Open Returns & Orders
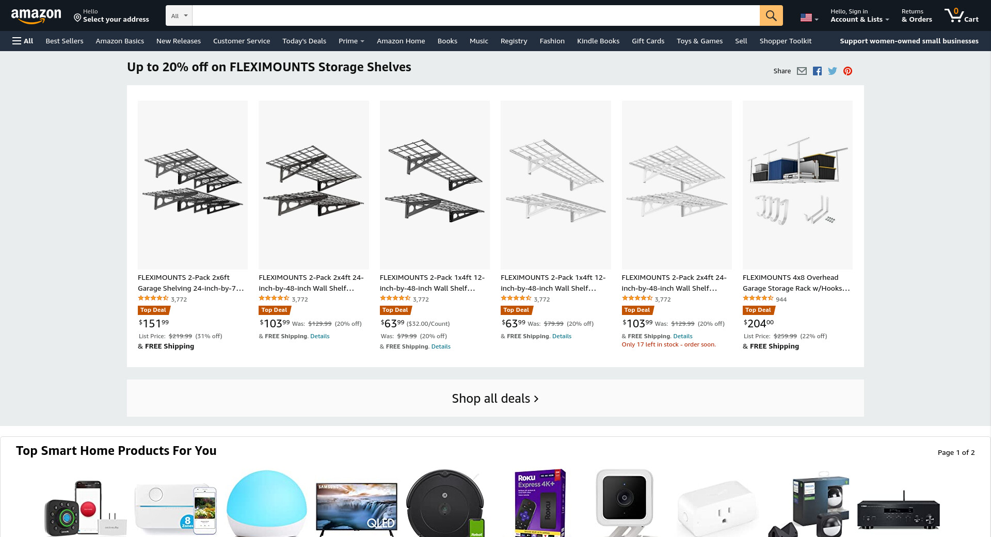991x537 pixels. 917,15
